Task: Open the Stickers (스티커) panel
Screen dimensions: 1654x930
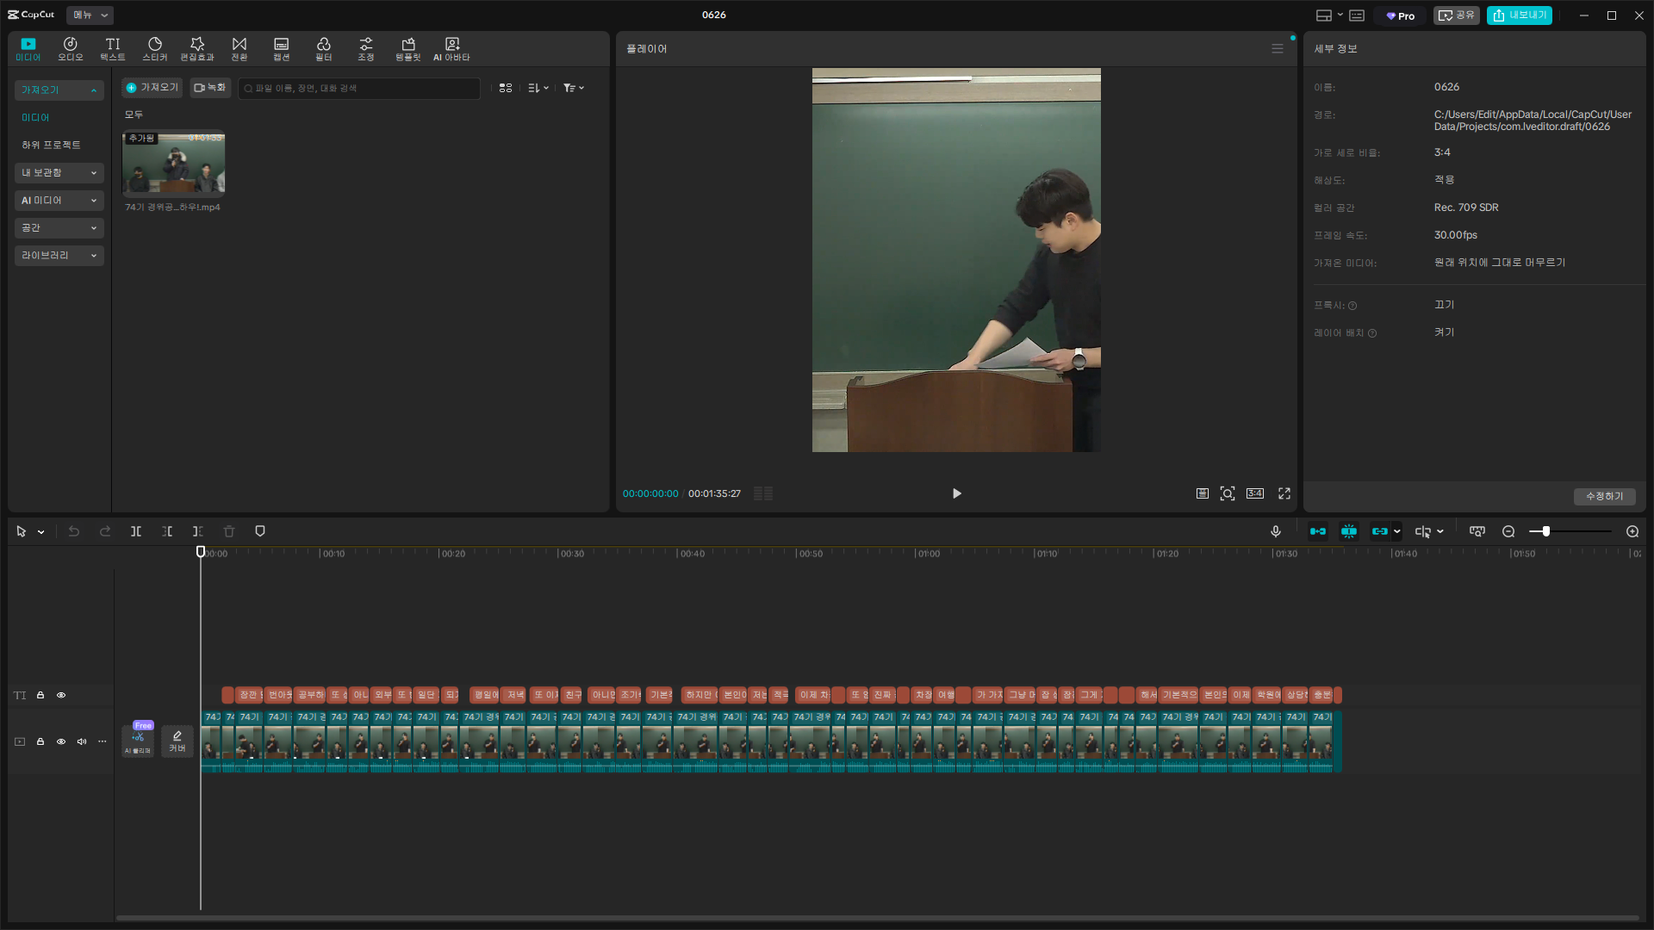Action: (155, 48)
